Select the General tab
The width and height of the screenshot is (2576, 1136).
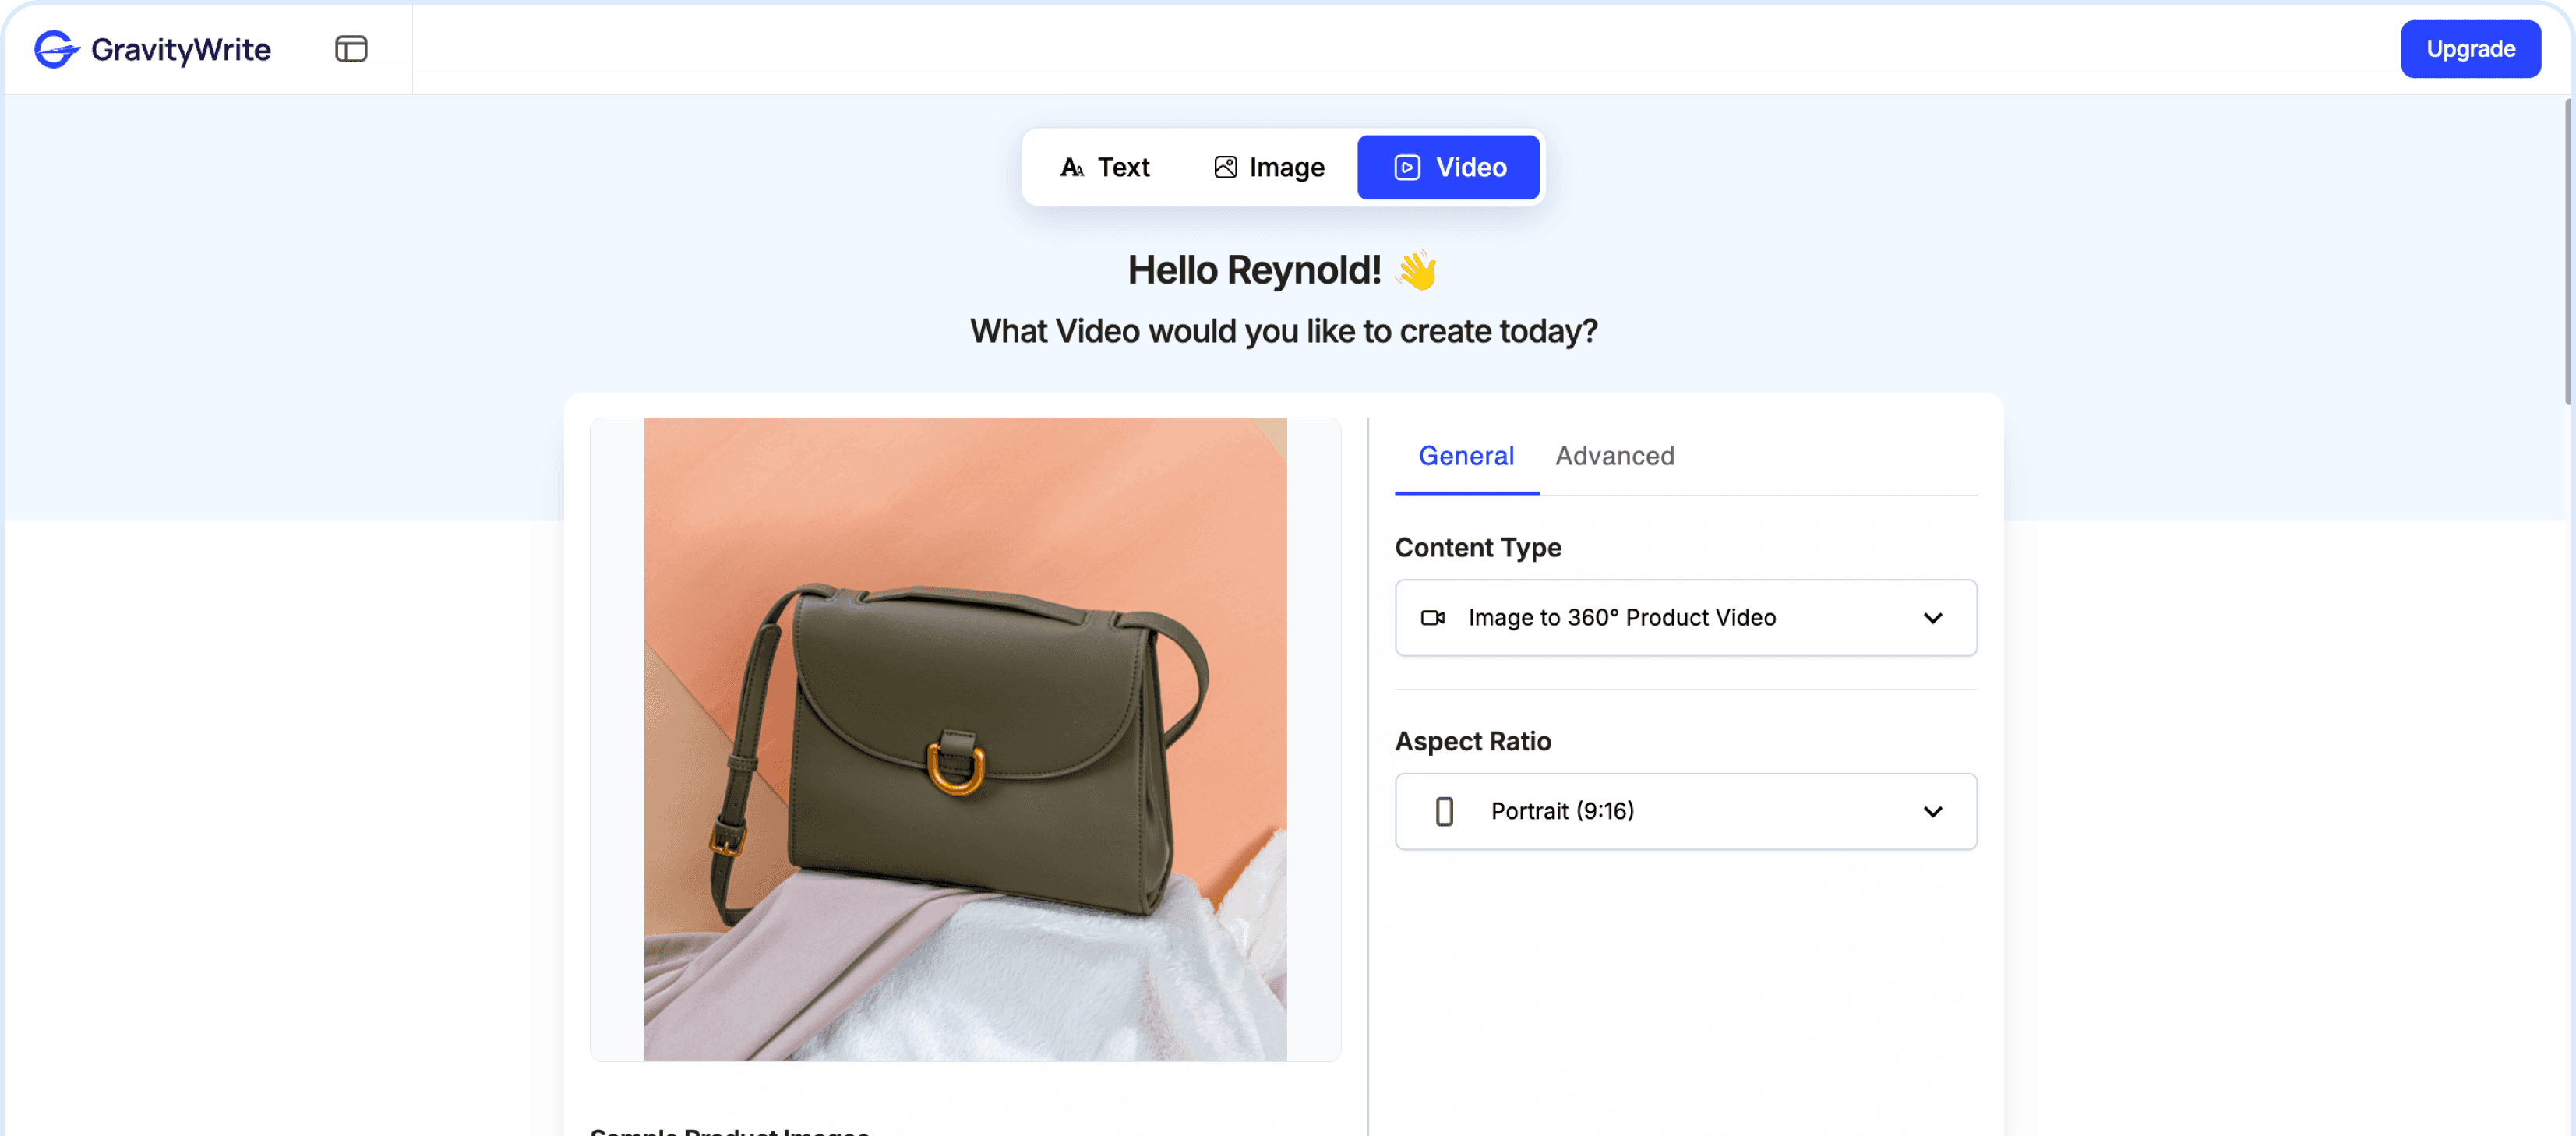[x=1466, y=456]
